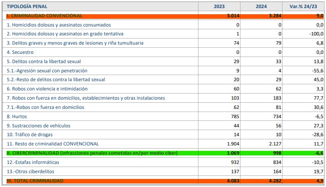The width and height of the screenshot is (326, 187).
Task: Click the 2024 value '998'
Action: coord(277,153)
